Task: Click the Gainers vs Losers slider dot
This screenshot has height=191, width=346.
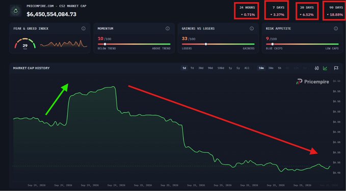Action: tap(206, 44)
